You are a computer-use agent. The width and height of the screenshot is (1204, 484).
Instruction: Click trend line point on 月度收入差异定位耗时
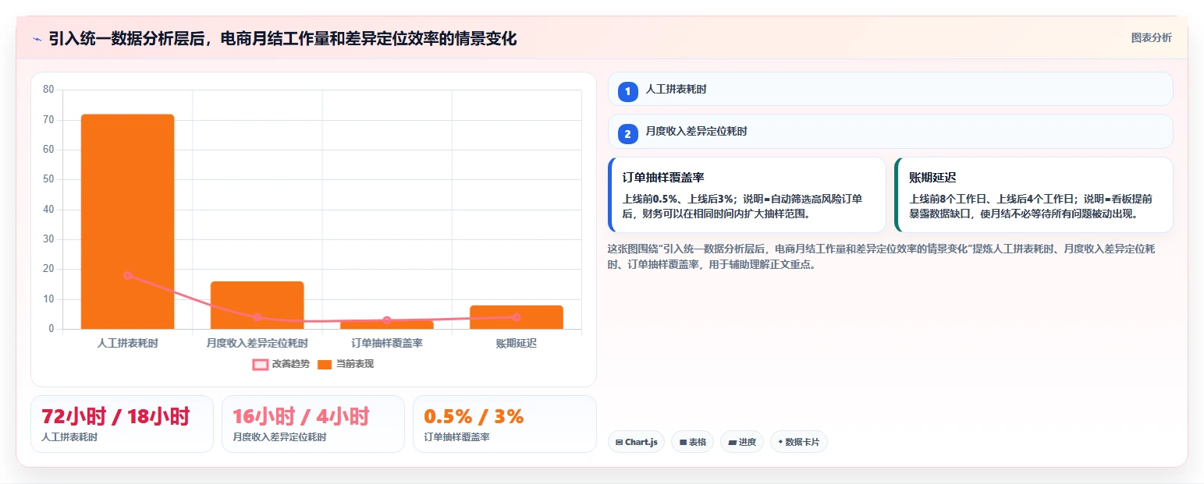pyautogui.click(x=257, y=317)
